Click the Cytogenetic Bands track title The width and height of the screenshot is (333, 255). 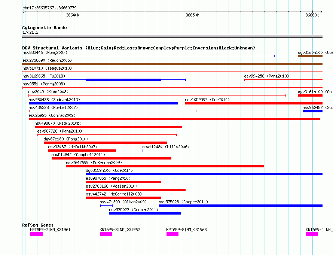[x=45, y=28]
